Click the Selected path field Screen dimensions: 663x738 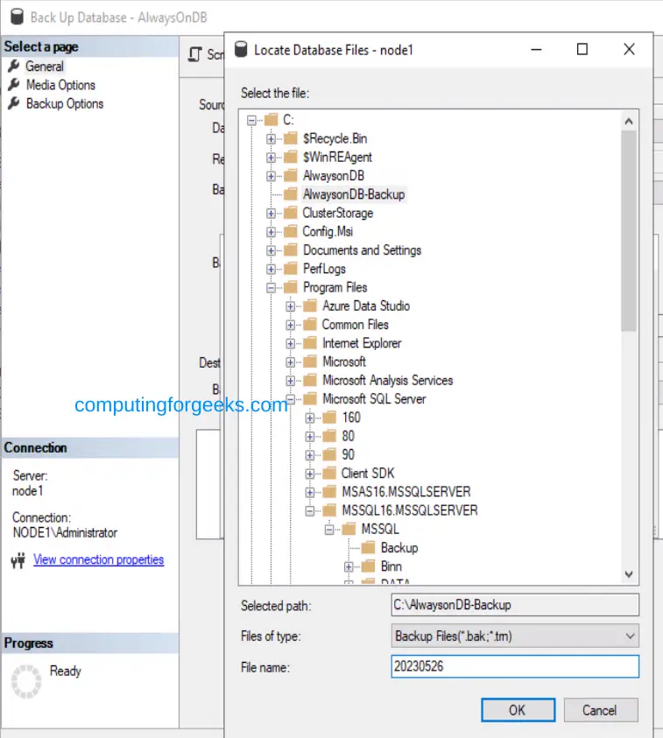coord(515,605)
